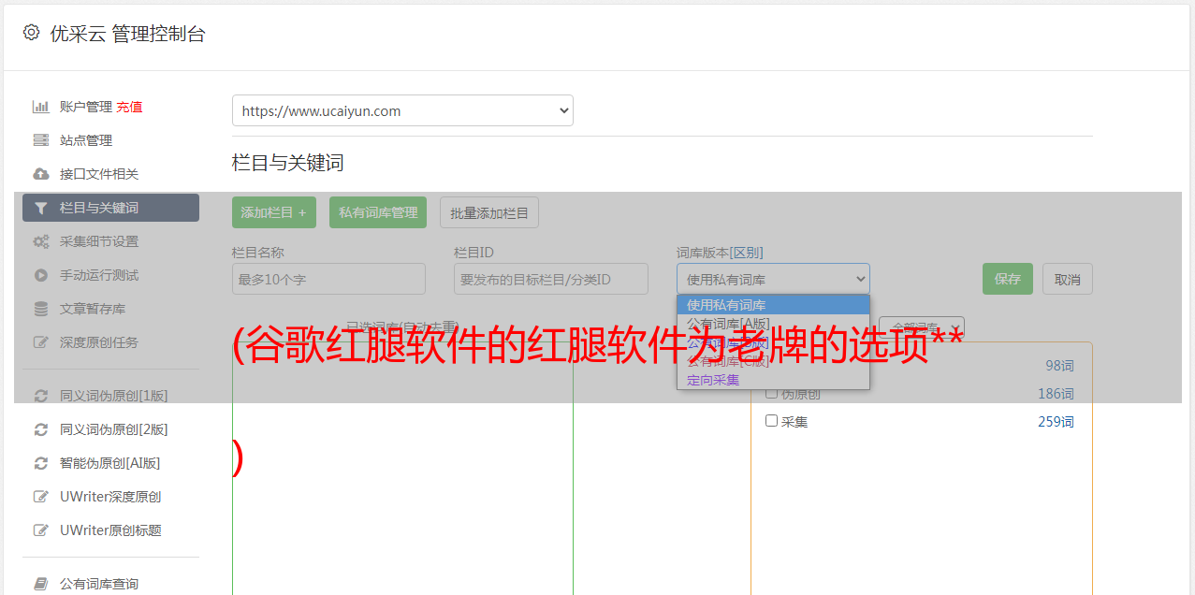The image size is (1195, 595).
Task: Open the 词库版本 dropdown showing 使用私有词库
Action: tap(773, 279)
